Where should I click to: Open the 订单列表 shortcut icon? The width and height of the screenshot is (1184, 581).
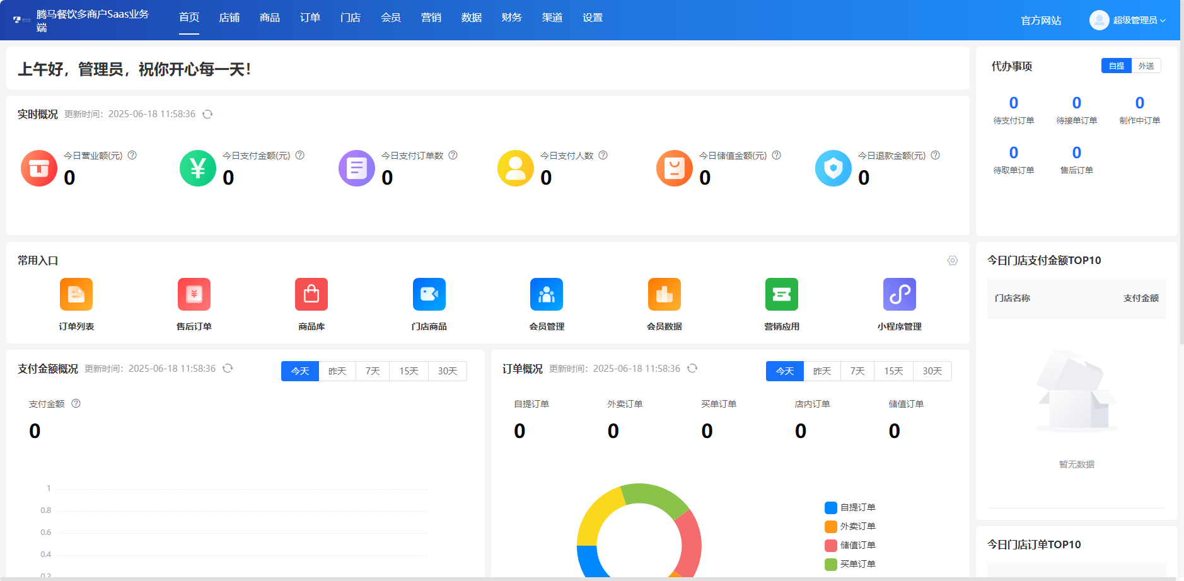click(76, 294)
